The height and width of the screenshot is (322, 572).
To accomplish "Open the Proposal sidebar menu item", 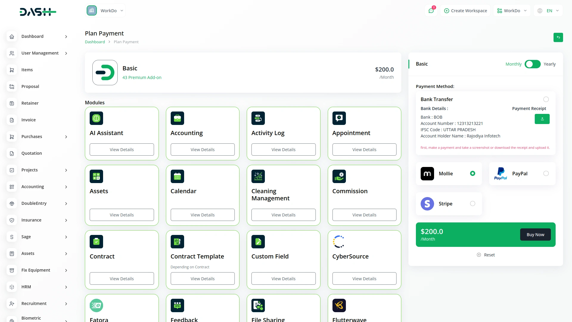I will pyautogui.click(x=30, y=86).
